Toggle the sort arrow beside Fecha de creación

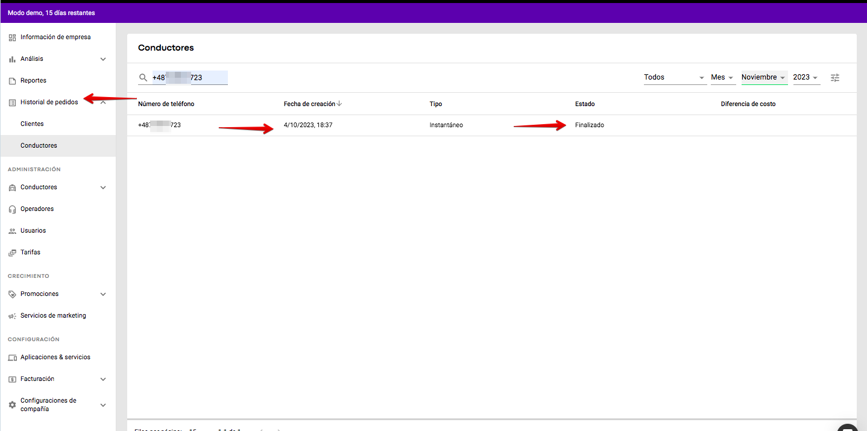tap(339, 104)
